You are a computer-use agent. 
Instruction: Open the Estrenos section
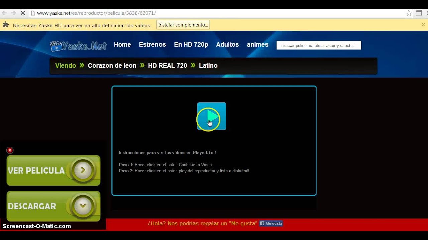pyautogui.click(x=152, y=45)
